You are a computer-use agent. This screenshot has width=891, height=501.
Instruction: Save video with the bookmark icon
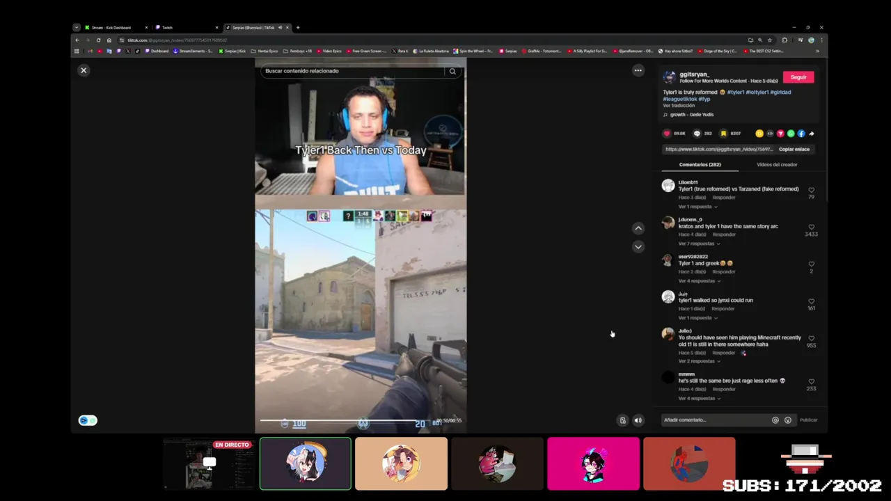point(723,134)
